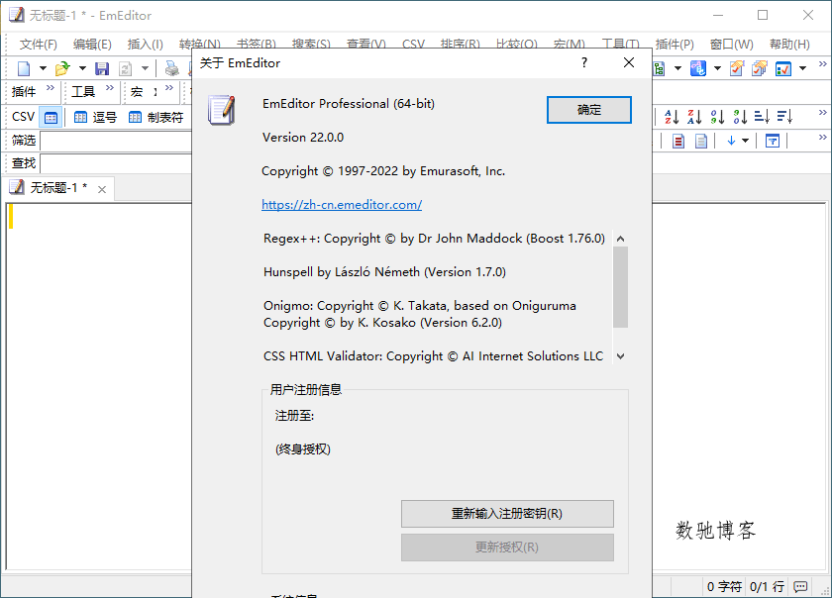This screenshot has width=832, height=598.
Task: Open dropdown arrow next to Open file
Action: point(82,68)
